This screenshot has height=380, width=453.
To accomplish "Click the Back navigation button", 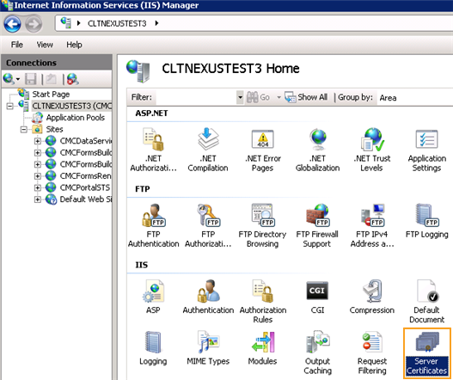I will coord(12,24).
